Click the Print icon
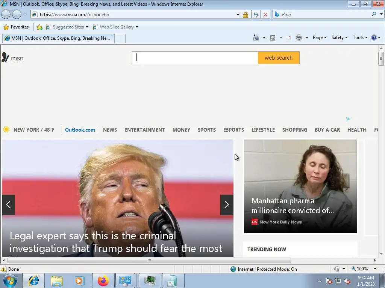385x288 pixels. tap(299, 37)
